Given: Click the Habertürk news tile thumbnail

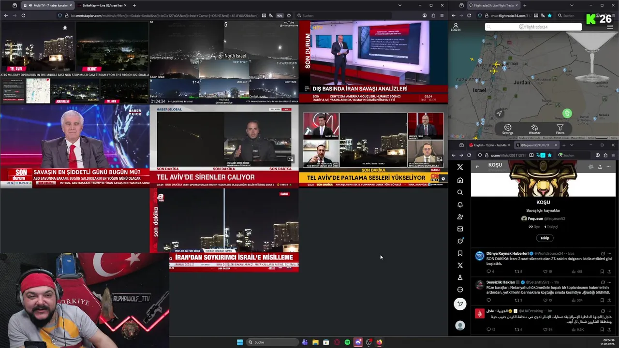Looking at the screenshot, I should tap(75, 147).
